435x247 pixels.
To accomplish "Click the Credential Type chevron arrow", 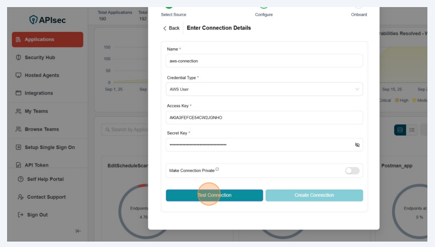I will click(357, 89).
